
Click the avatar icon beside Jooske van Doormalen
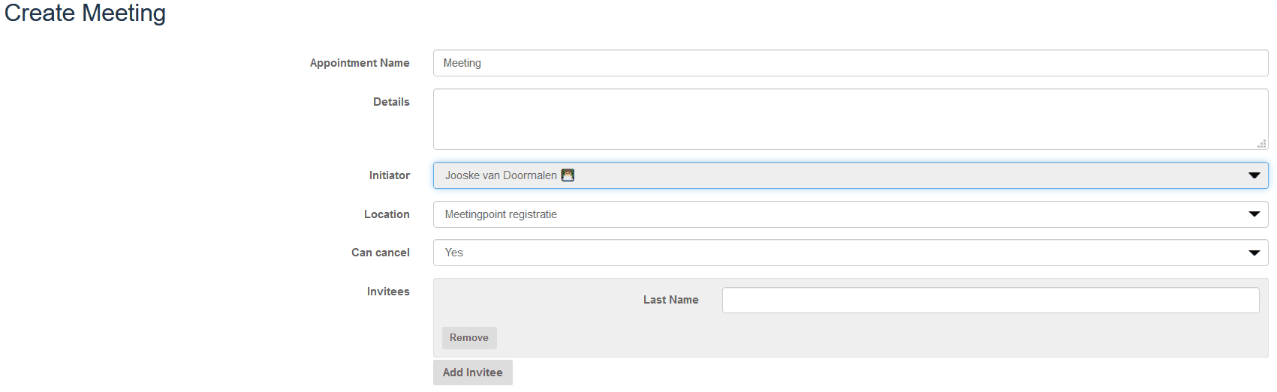568,175
